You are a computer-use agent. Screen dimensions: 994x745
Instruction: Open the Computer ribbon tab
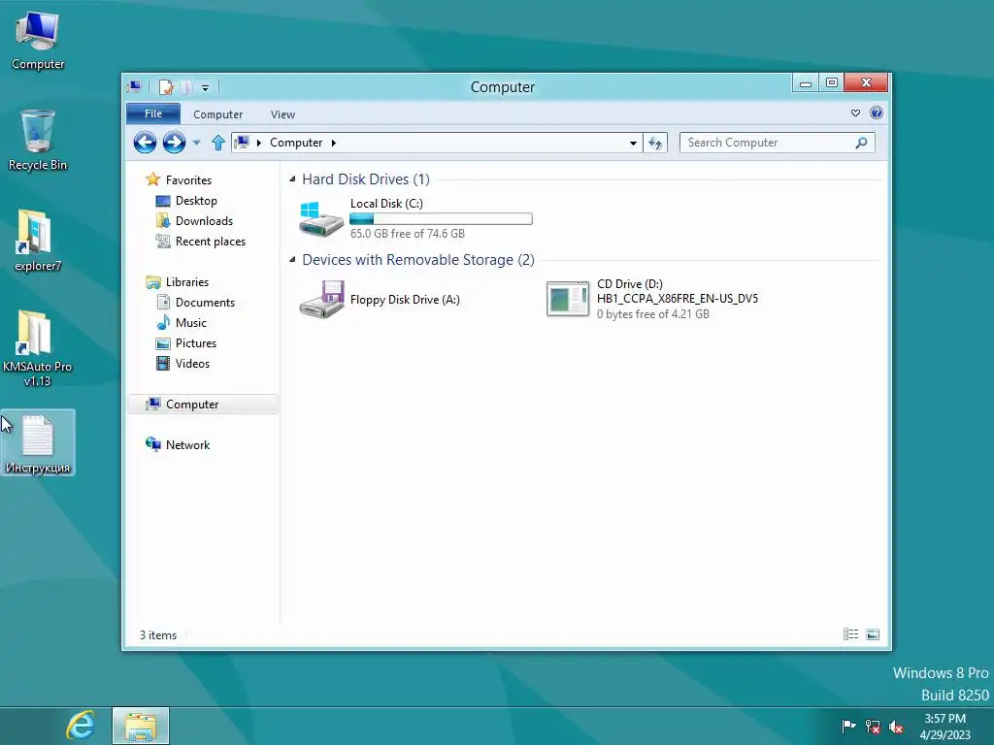click(x=218, y=114)
